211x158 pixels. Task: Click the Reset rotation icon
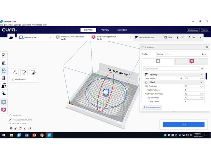tap(15, 72)
